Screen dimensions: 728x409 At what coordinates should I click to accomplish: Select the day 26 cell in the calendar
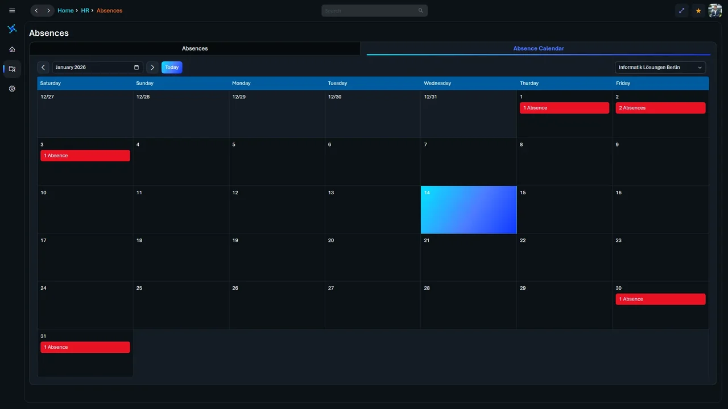(x=277, y=306)
